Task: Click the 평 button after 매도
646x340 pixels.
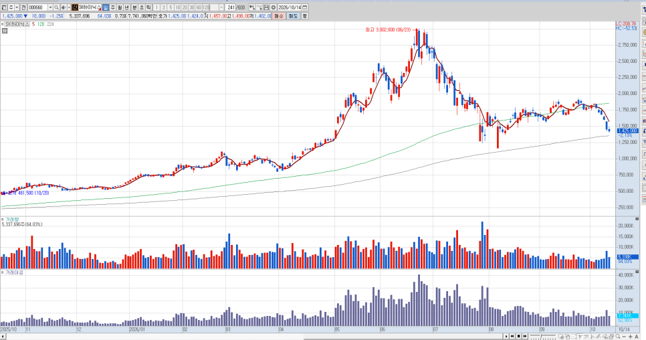Action: 305,16
